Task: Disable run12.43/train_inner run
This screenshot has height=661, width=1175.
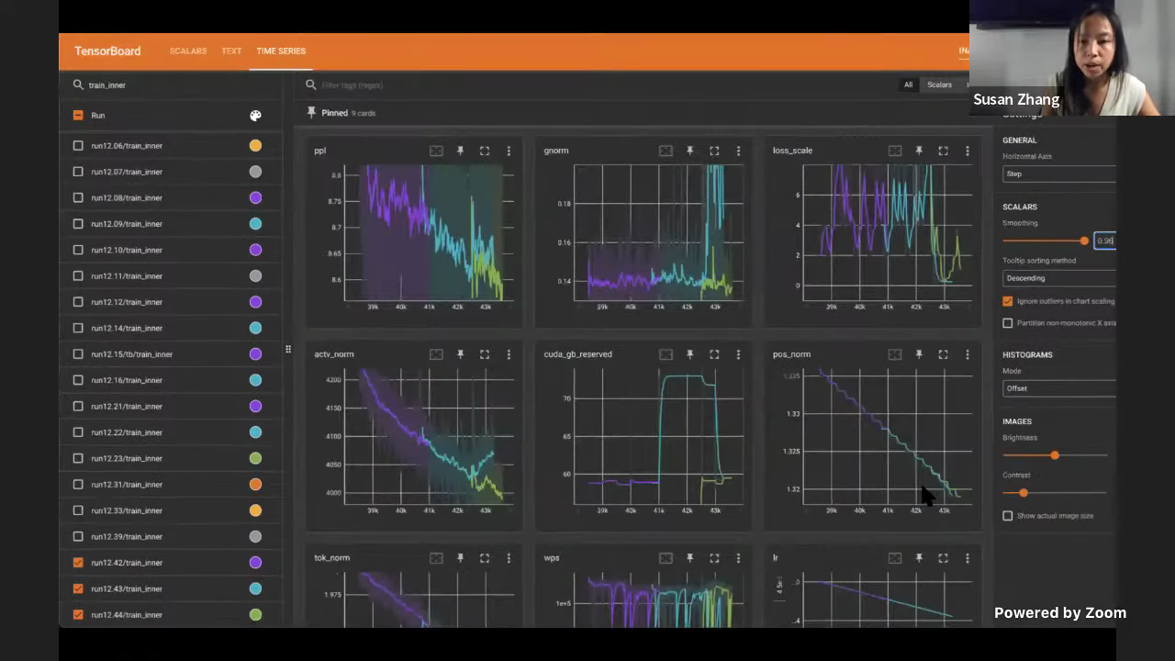Action: 78,588
